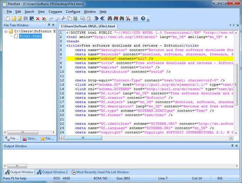Click the New file toolbar icon
Image resolution: width=242 pixels, height=183 pixels.
pyautogui.click(x=8, y=18)
